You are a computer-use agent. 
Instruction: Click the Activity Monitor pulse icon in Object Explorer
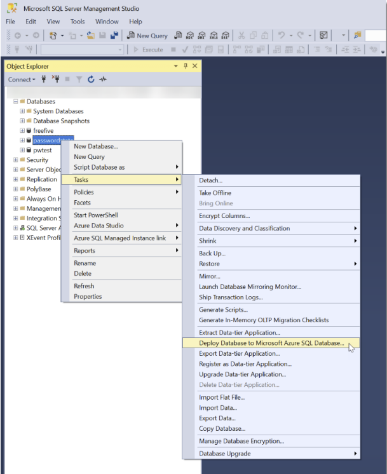[x=103, y=79]
